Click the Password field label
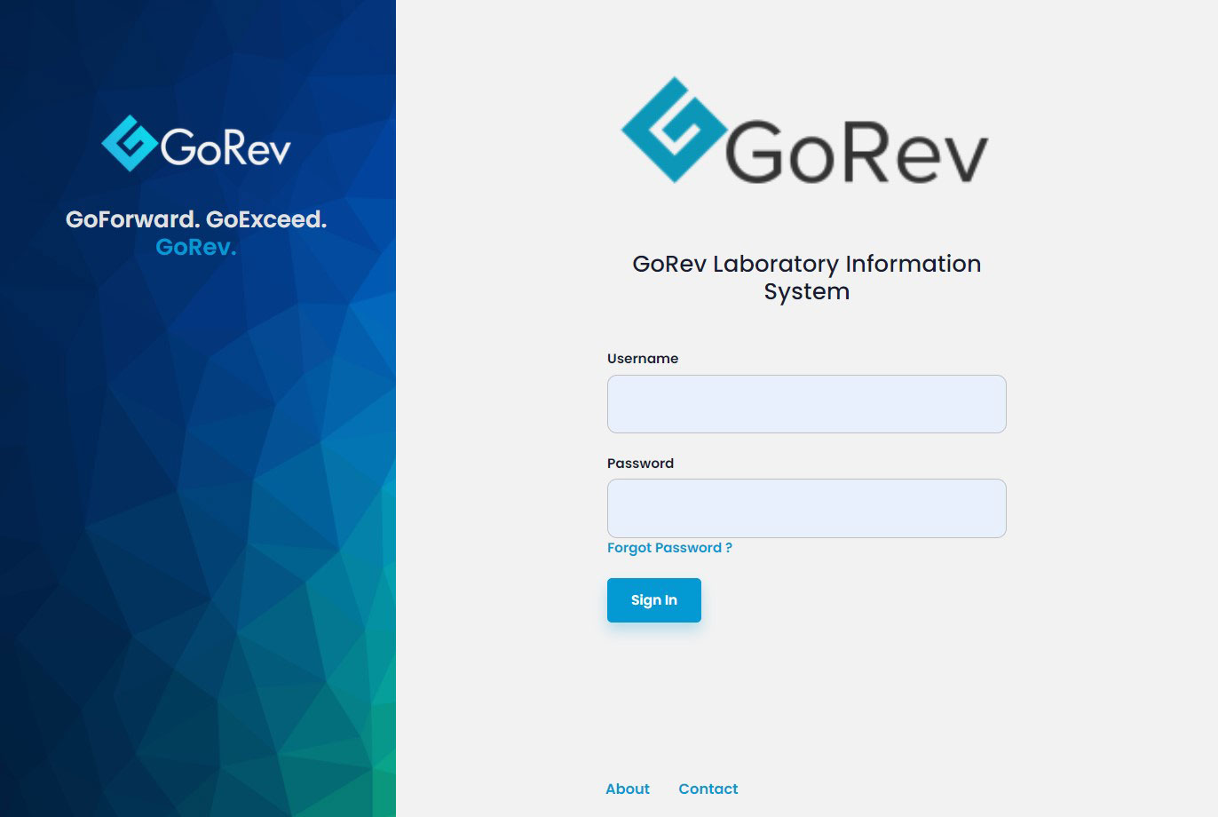Screen dimensions: 1218x817 click(x=640, y=464)
